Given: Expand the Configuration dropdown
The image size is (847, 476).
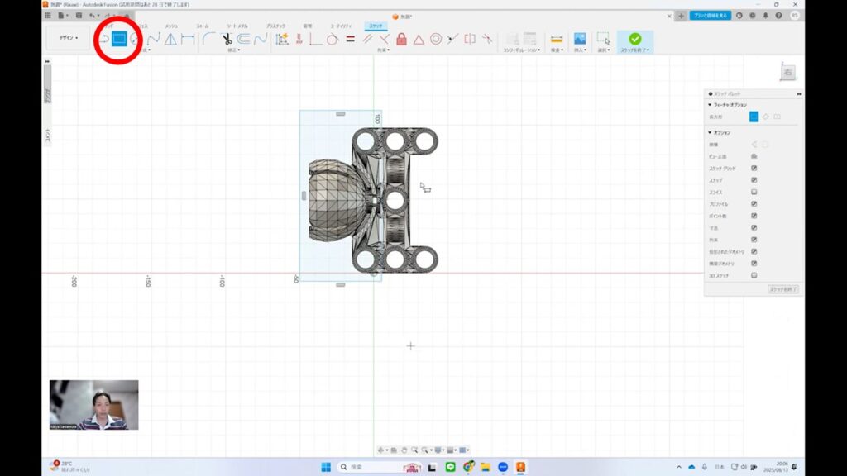Looking at the screenshot, I should (x=522, y=50).
